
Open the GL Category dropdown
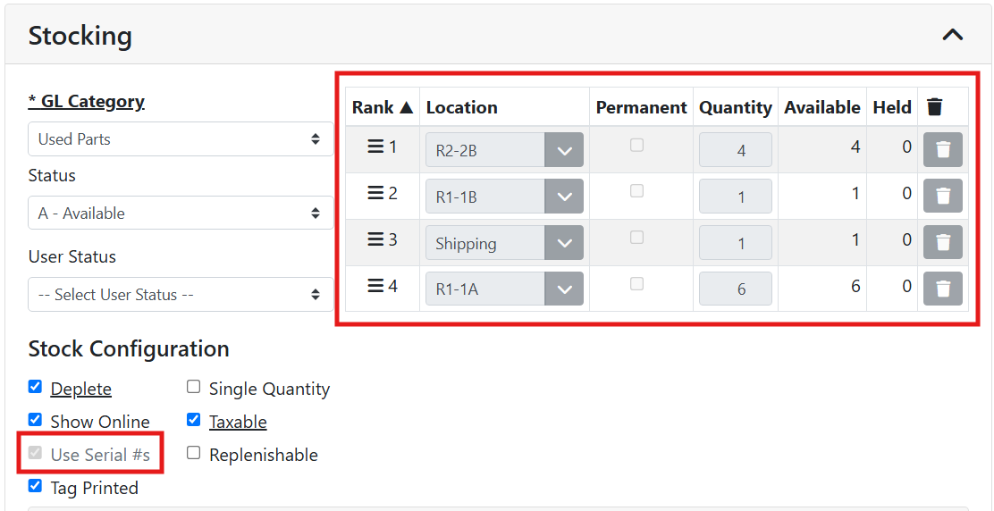click(x=181, y=139)
